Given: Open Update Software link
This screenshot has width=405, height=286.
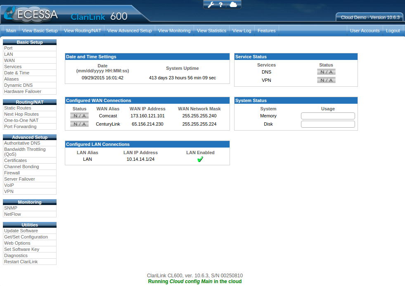Looking at the screenshot, I should [x=30, y=231].
